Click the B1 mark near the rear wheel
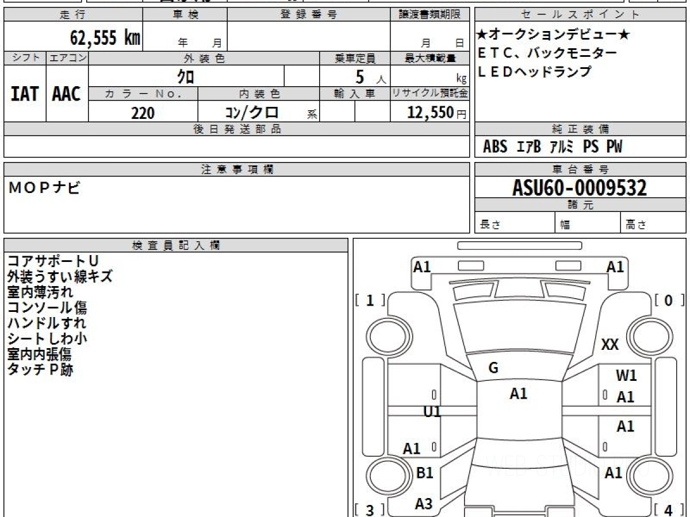The width and height of the screenshot is (690, 517). click(x=424, y=473)
